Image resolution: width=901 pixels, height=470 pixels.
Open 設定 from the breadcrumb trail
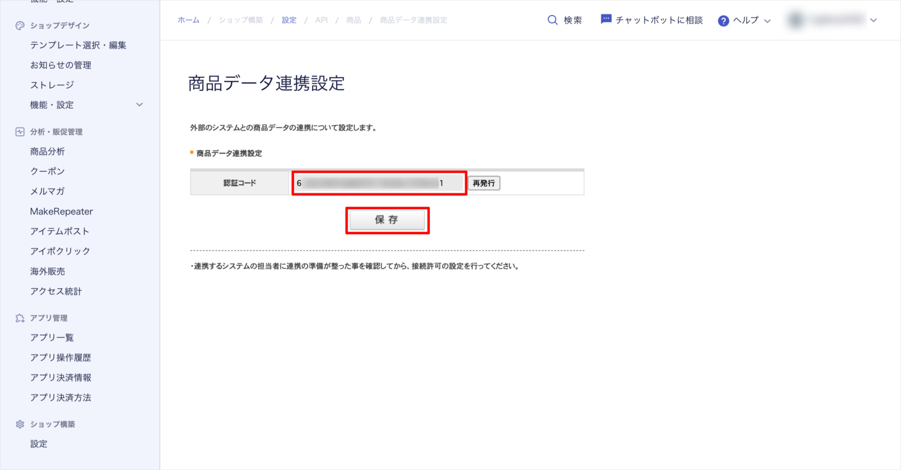click(289, 19)
